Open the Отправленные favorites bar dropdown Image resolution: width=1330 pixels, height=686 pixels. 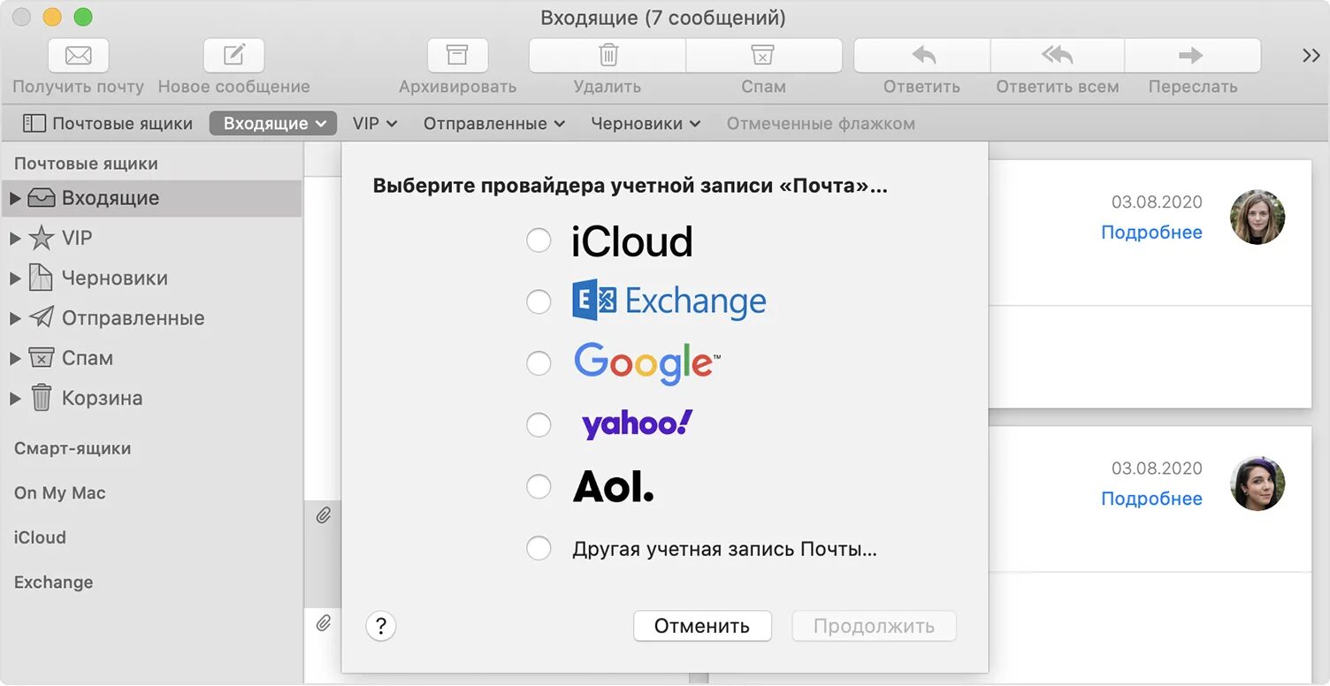494,124
